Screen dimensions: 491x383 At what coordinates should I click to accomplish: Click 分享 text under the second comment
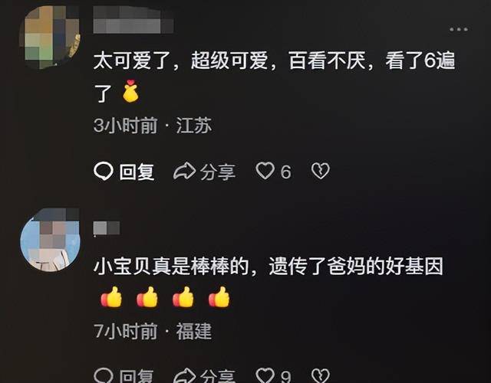click(x=218, y=376)
